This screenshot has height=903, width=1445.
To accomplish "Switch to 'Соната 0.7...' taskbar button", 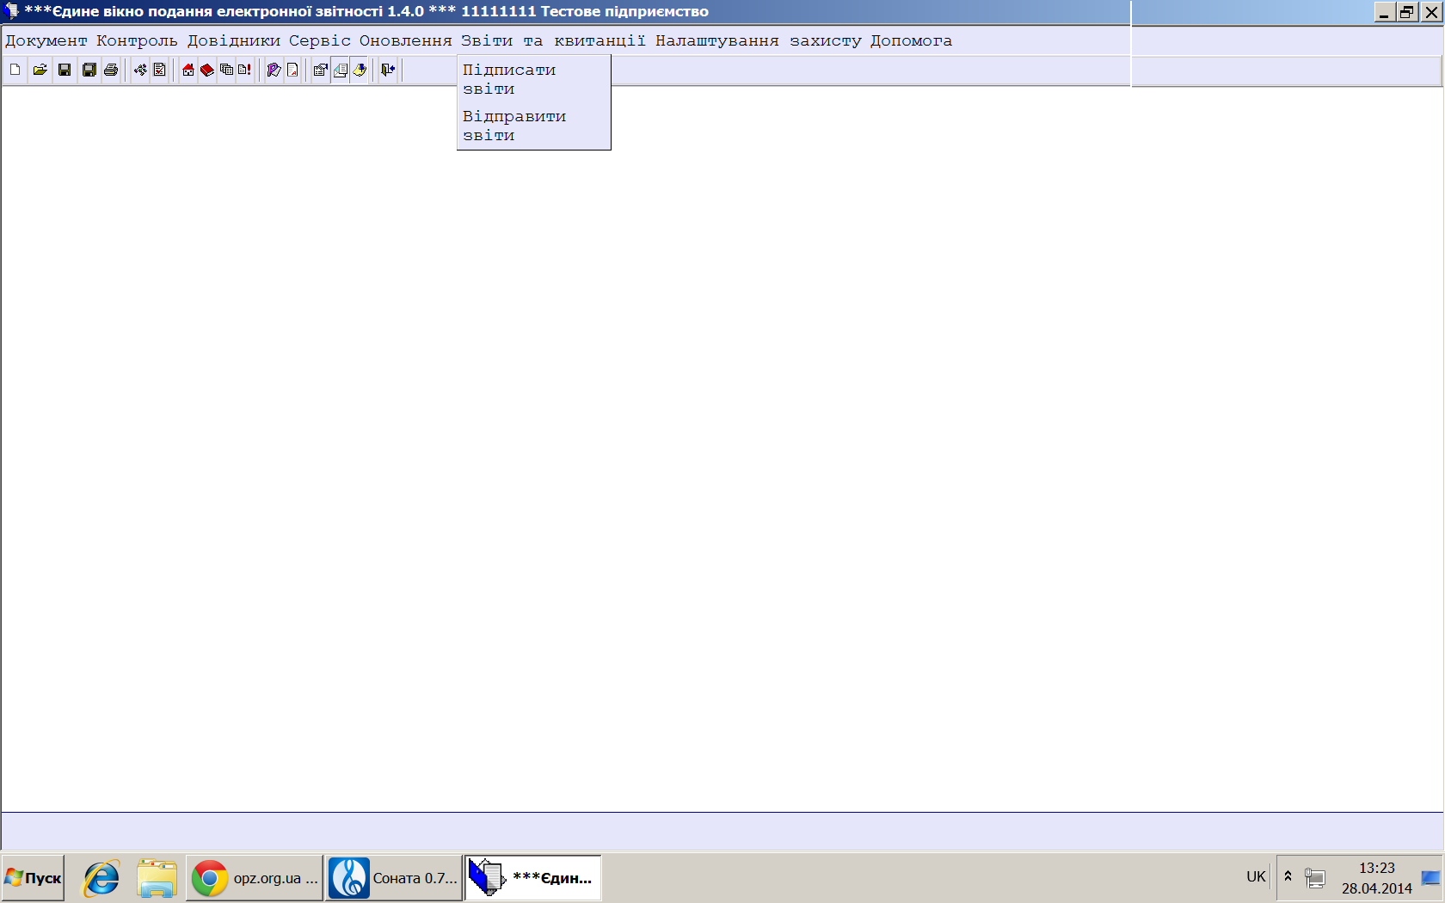I will tap(394, 878).
